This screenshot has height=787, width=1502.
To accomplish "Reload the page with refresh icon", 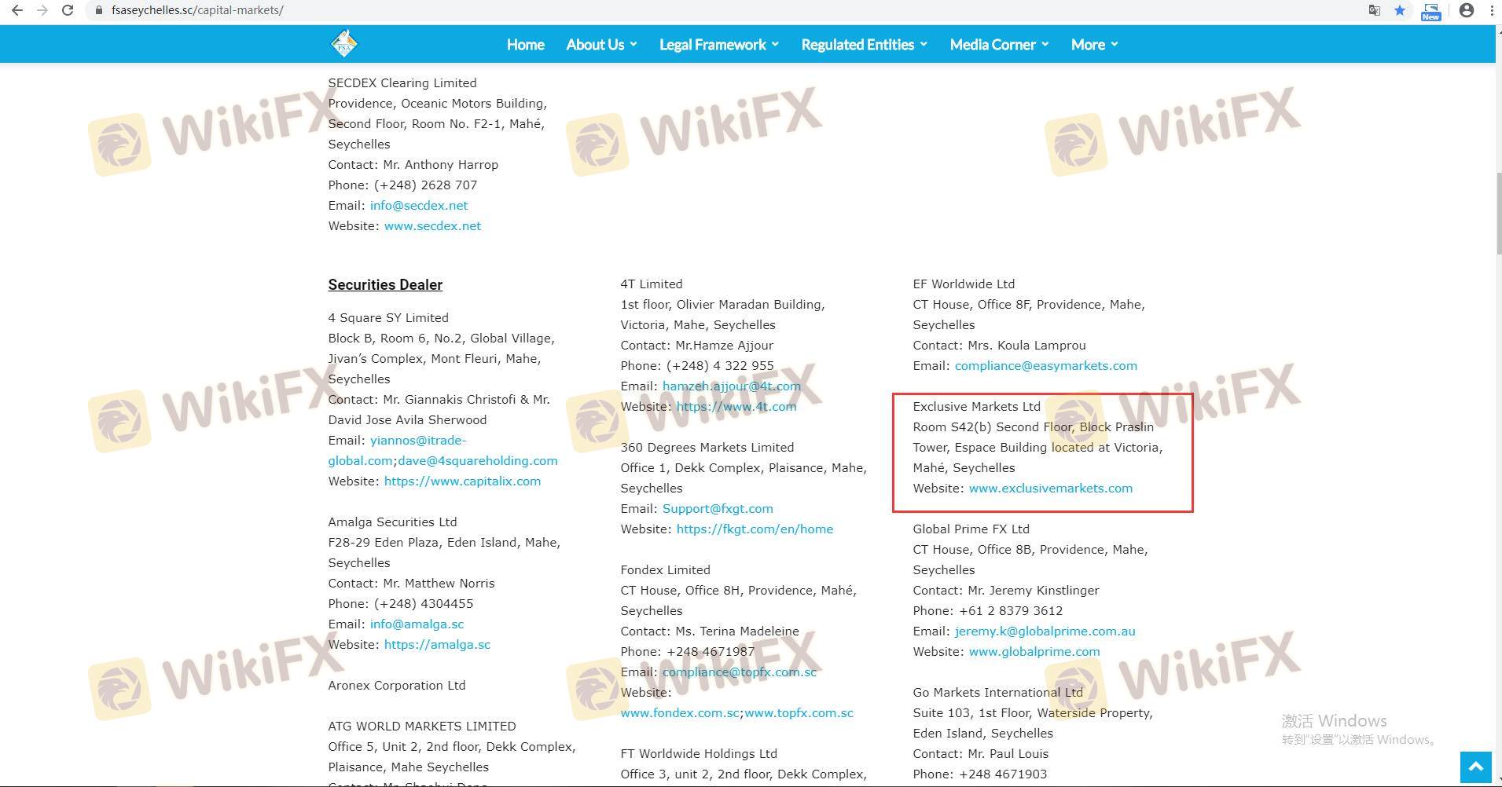I will click(68, 10).
